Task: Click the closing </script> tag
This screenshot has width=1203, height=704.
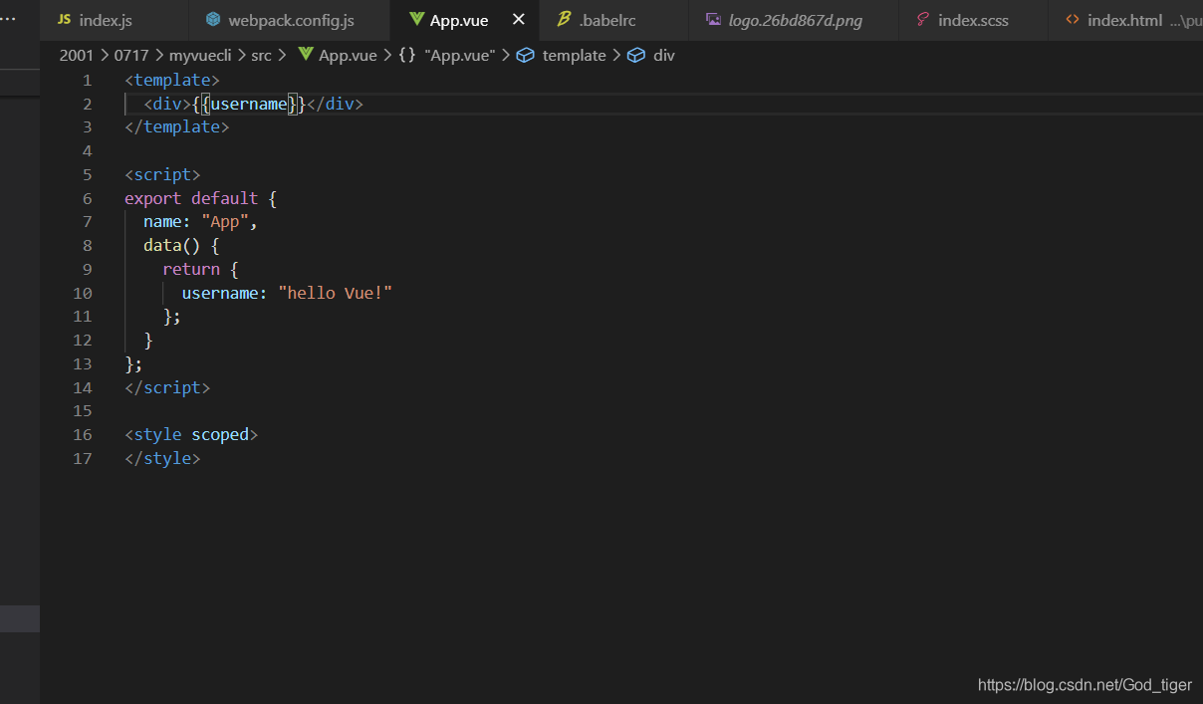Action: 167,388
